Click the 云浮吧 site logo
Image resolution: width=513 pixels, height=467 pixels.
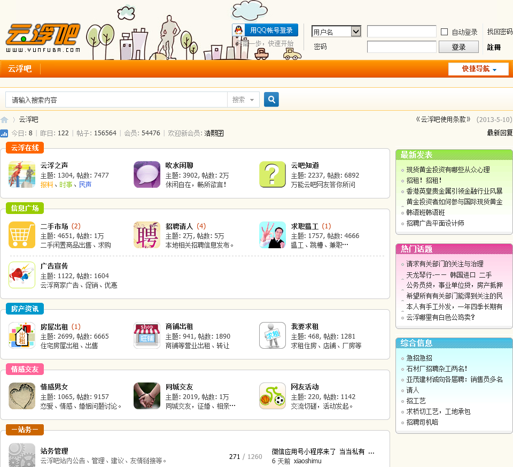coord(43,38)
